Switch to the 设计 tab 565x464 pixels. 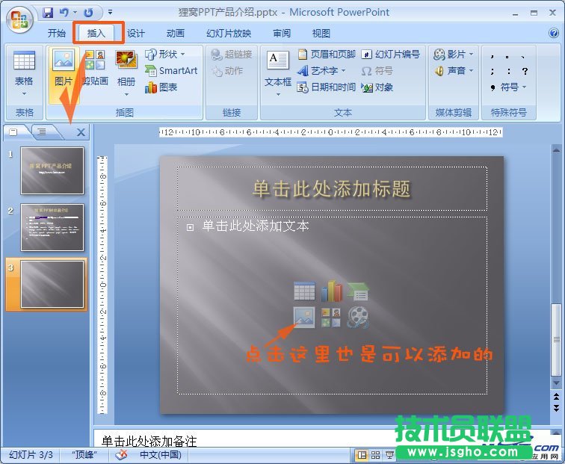[136, 34]
